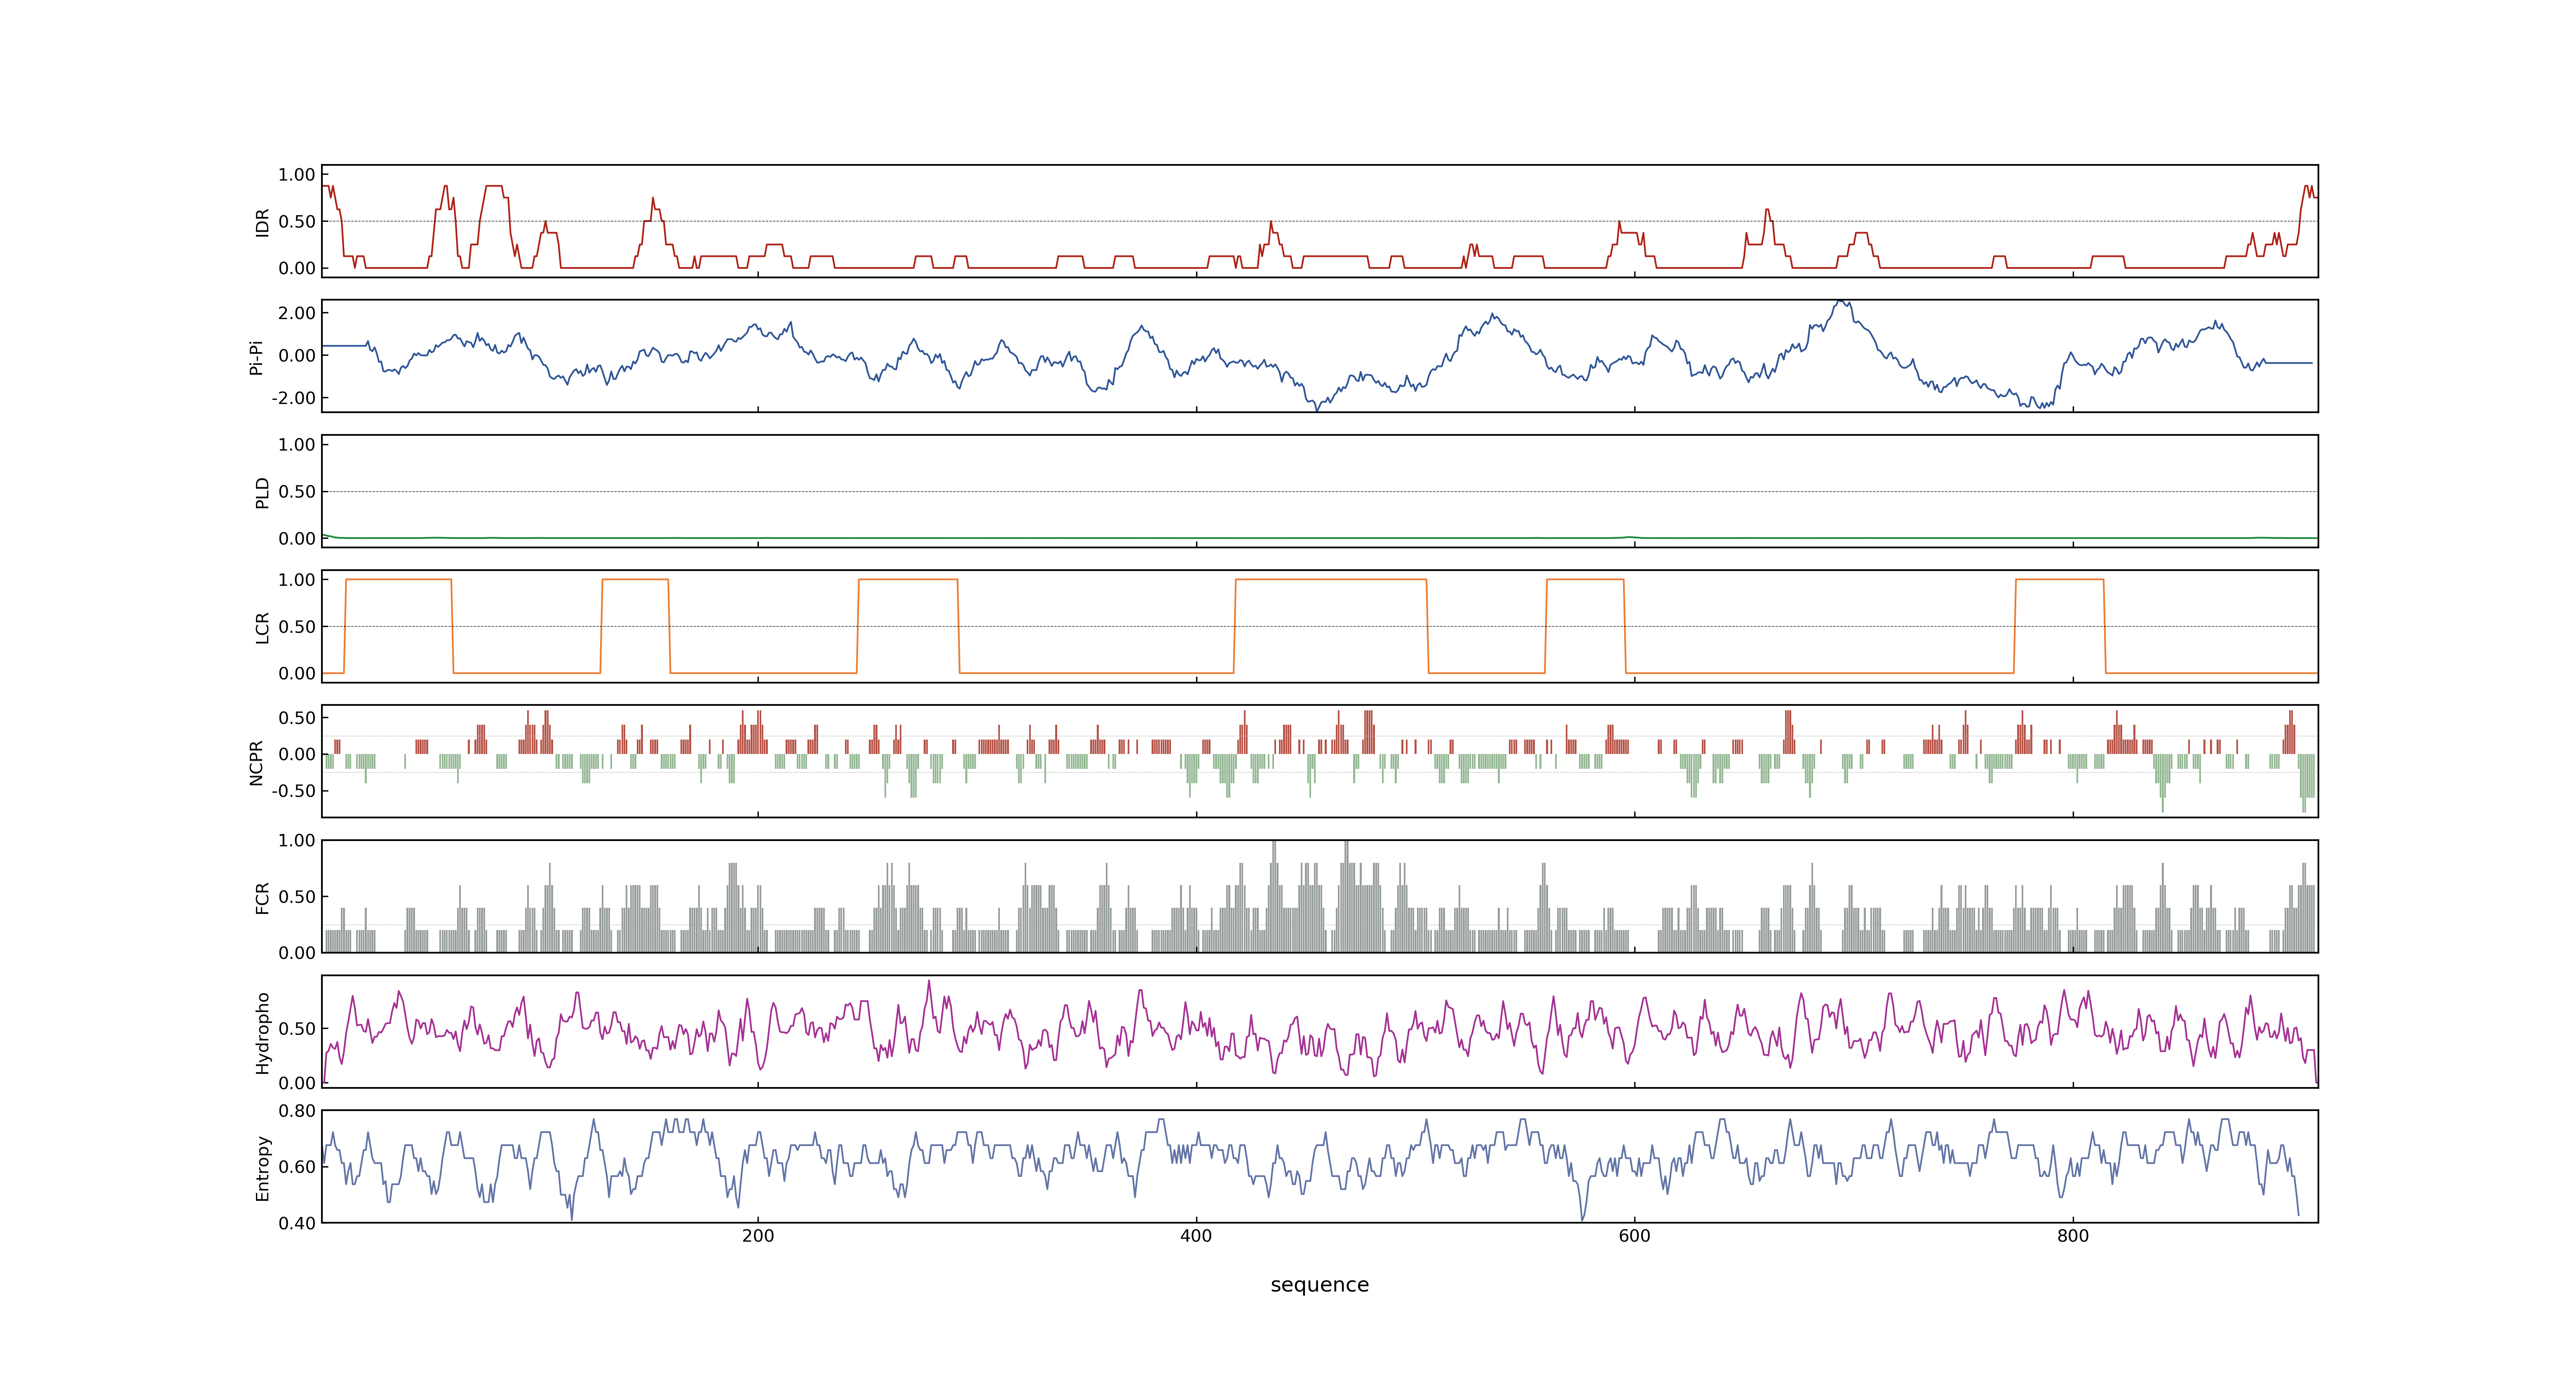
Task: Click the x-axis tick label 800
Action: [x=2073, y=1236]
